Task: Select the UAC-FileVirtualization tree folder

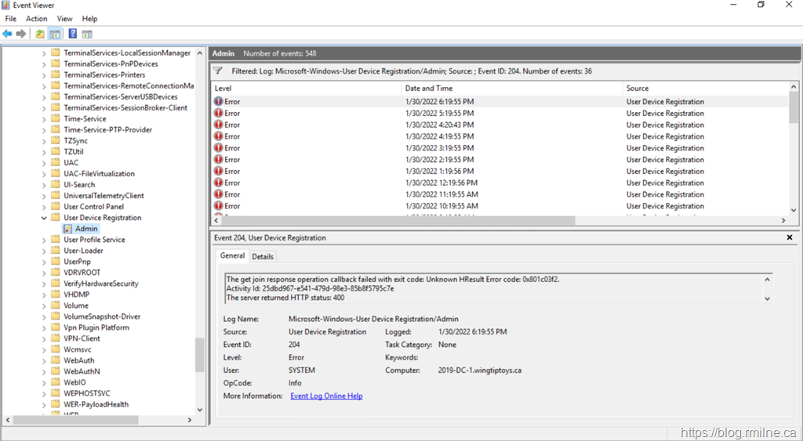Action: coord(99,174)
